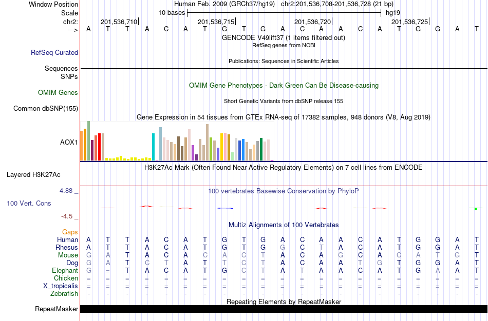Screen dimensions: 488x321
Task: Click the green PhyloP mark at far right
Action: coord(476,209)
